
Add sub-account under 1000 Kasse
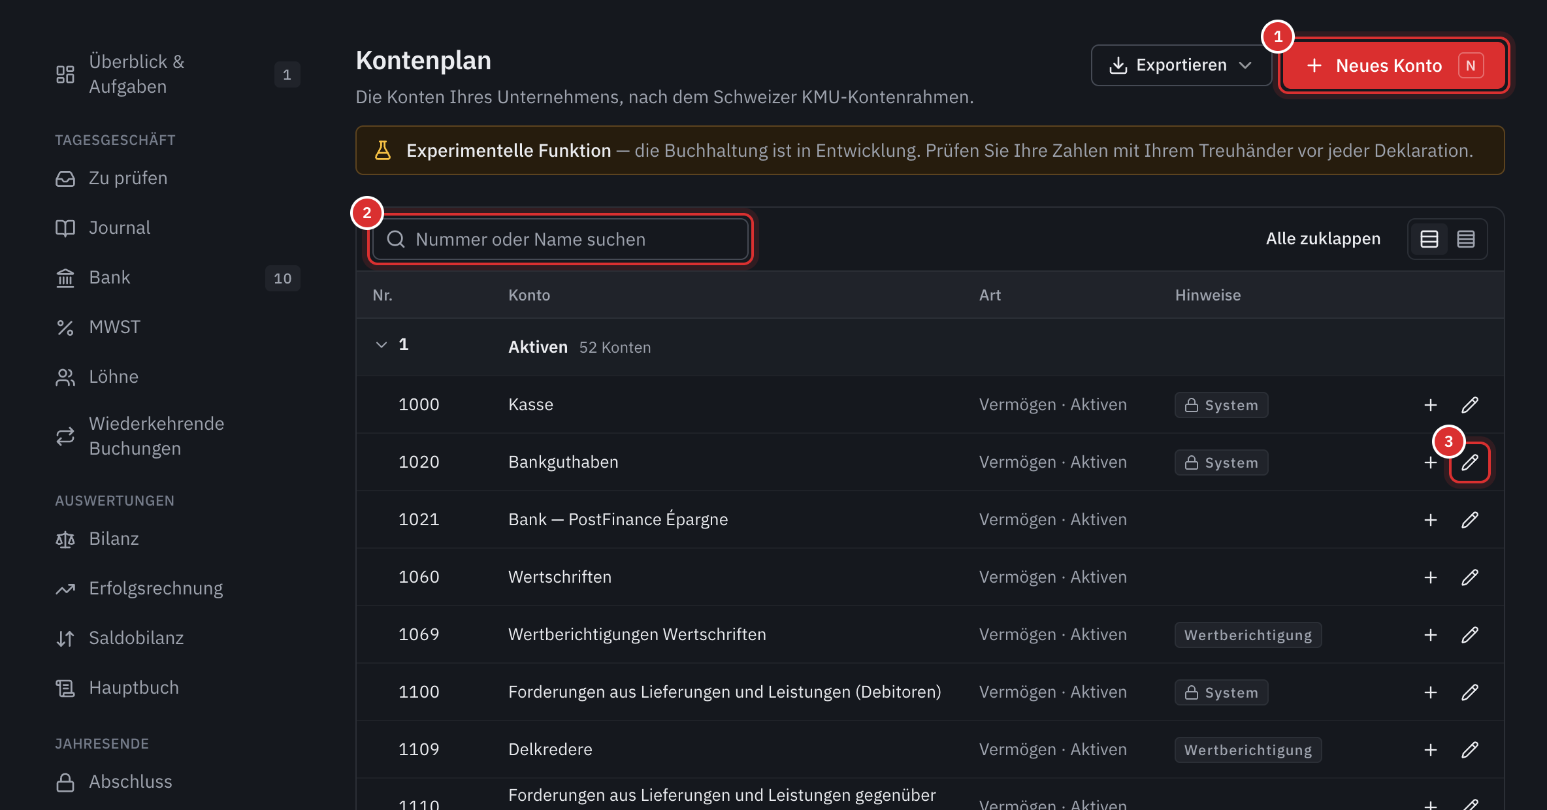coord(1431,405)
